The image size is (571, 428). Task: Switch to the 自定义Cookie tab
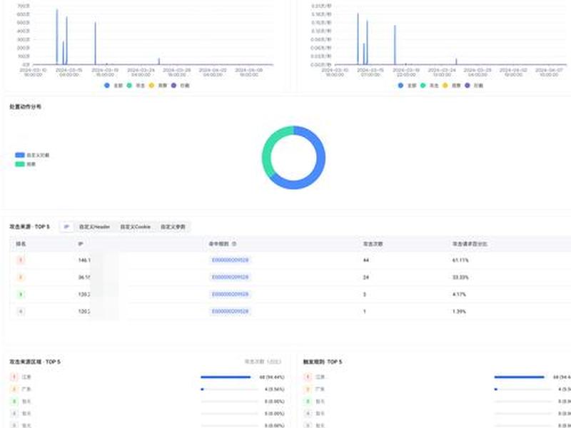click(135, 227)
